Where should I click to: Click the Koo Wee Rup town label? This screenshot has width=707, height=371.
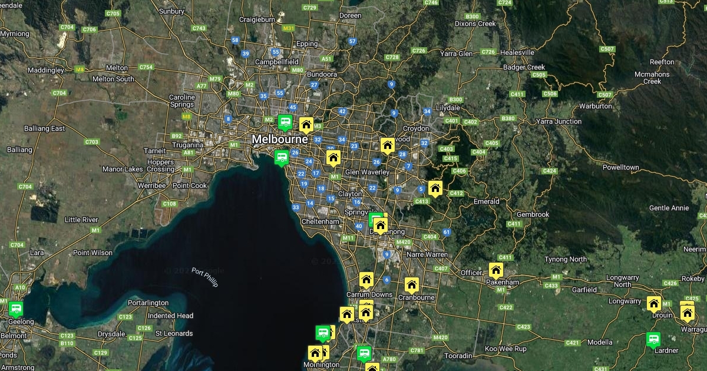point(505,349)
